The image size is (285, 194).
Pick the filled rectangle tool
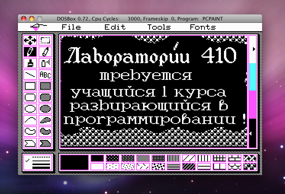click(x=45, y=86)
